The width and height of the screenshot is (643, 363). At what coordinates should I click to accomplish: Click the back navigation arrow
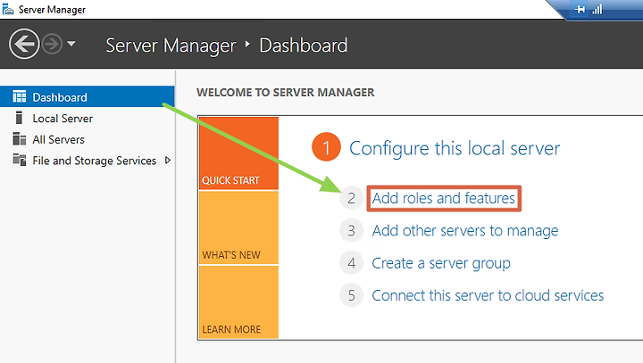(x=24, y=44)
